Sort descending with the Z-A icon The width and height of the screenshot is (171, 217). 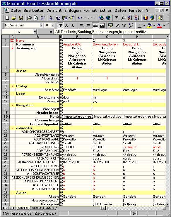pos(137,18)
